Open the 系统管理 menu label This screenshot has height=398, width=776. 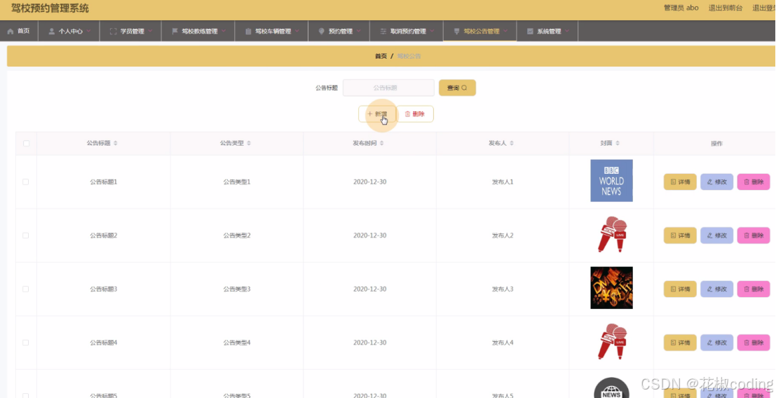pyautogui.click(x=549, y=31)
